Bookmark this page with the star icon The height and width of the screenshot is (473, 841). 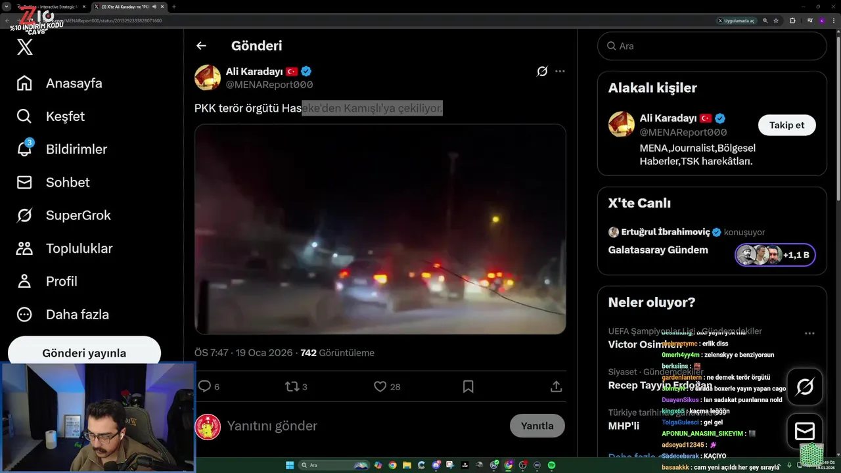(776, 20)
